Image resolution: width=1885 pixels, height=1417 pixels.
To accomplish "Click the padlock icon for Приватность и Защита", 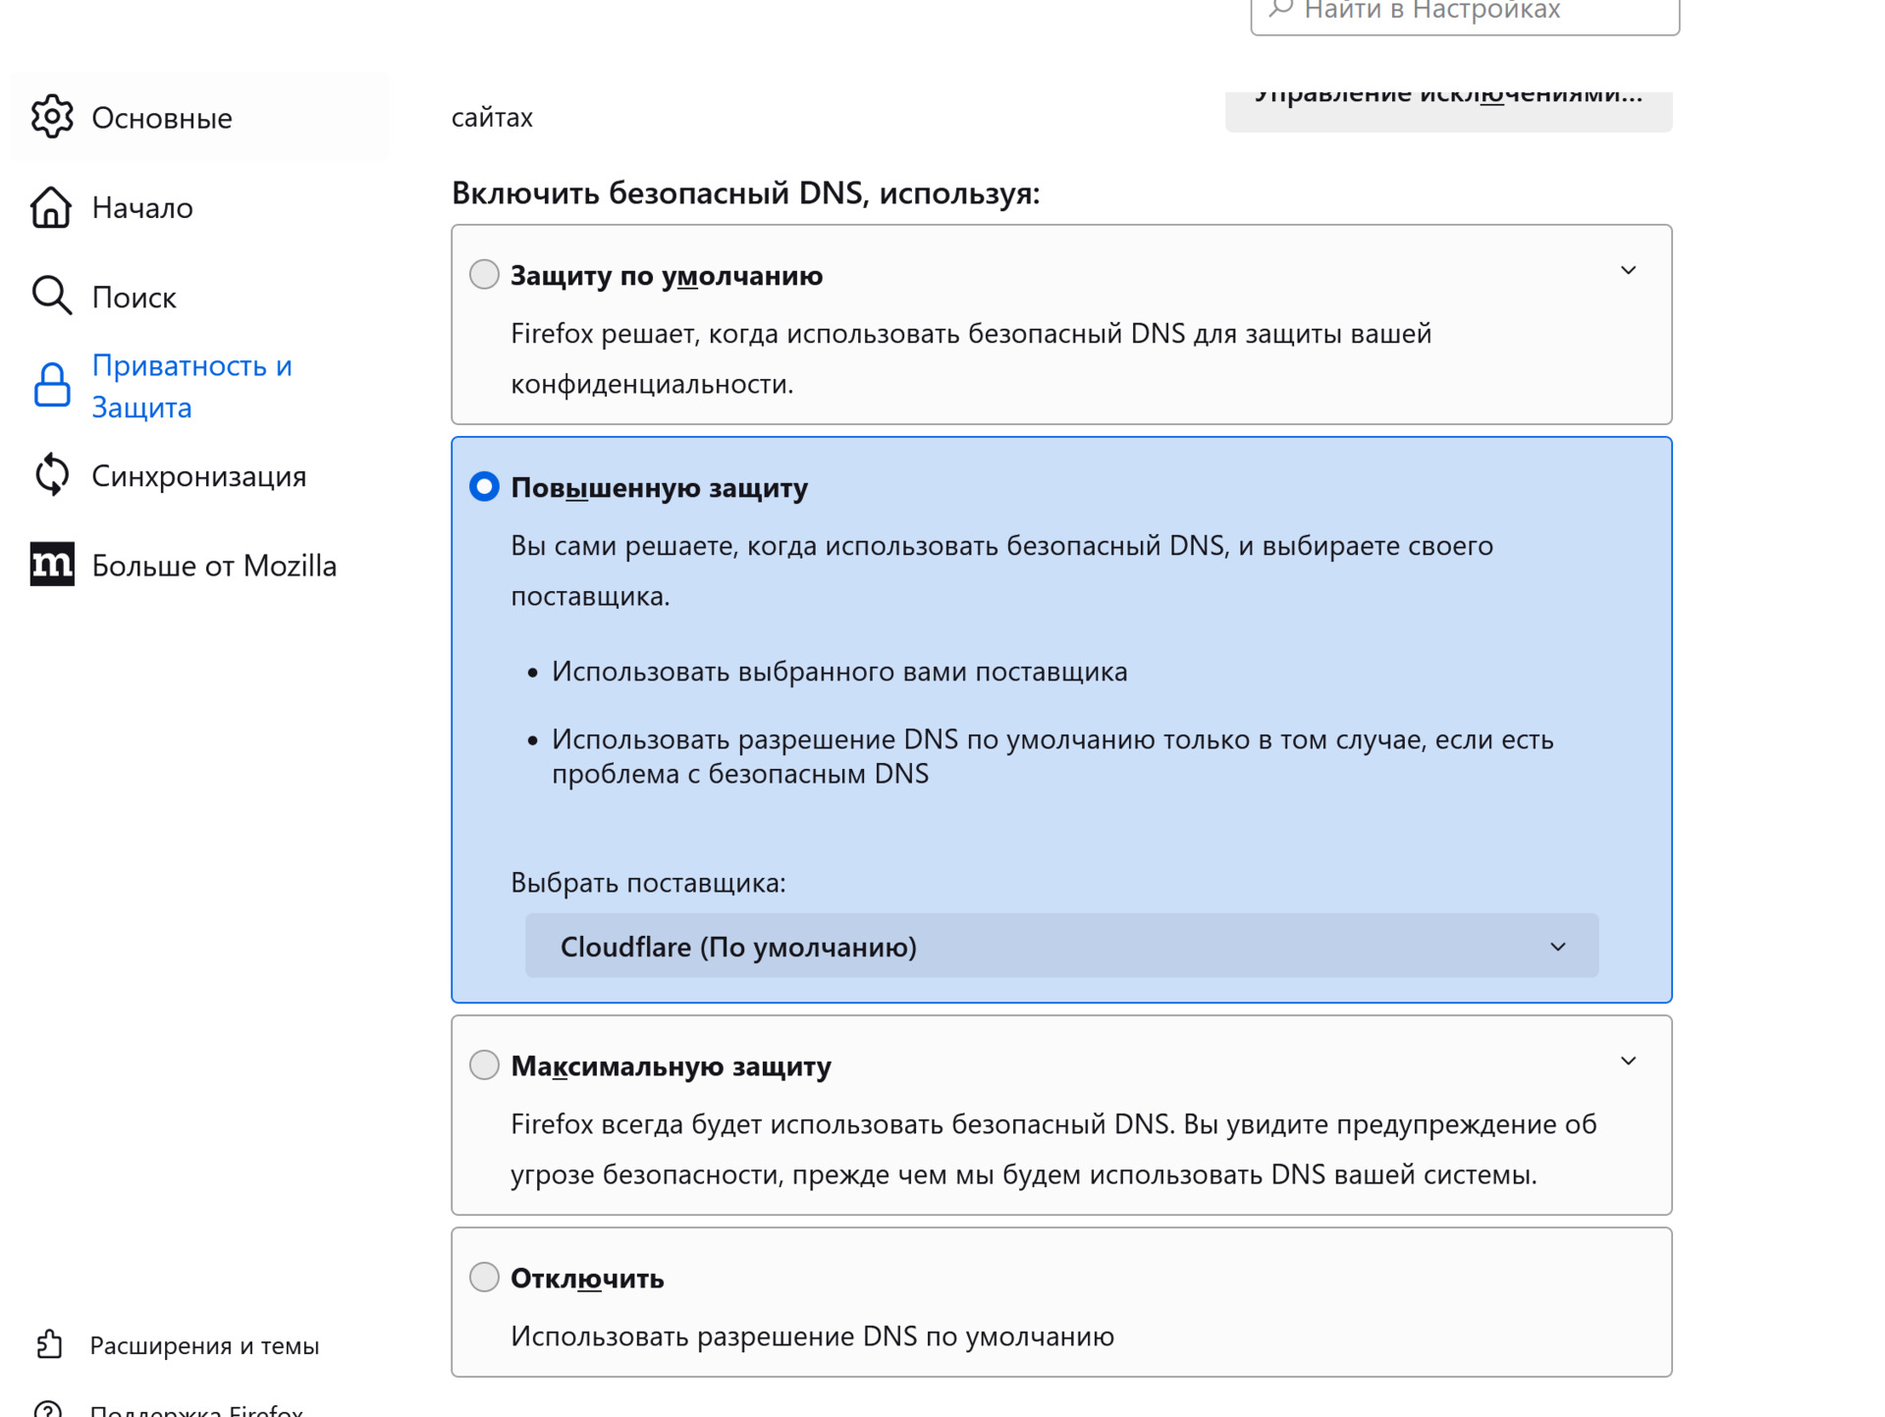I will [x=51, y=385].
